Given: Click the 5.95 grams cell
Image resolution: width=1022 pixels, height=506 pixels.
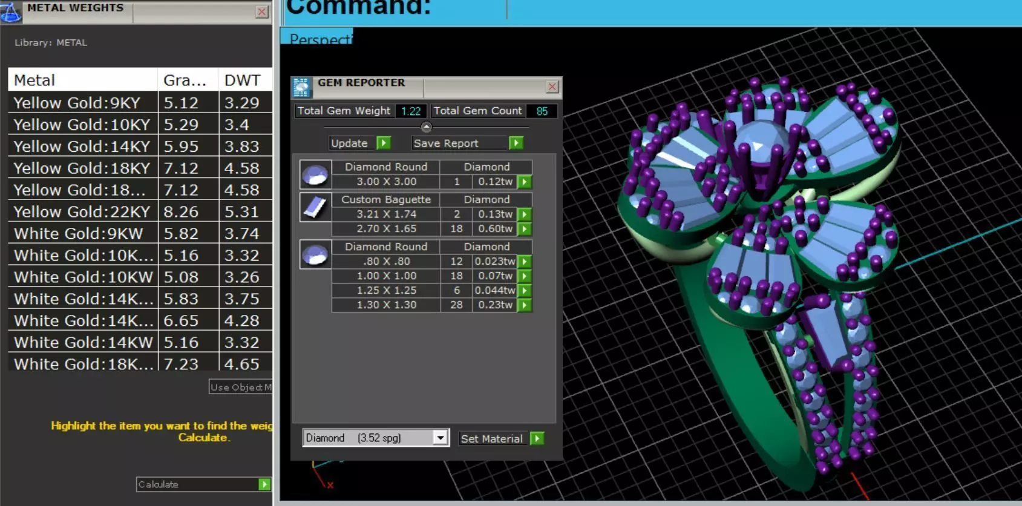Looking at the screenshot, I should click(188, 146).
